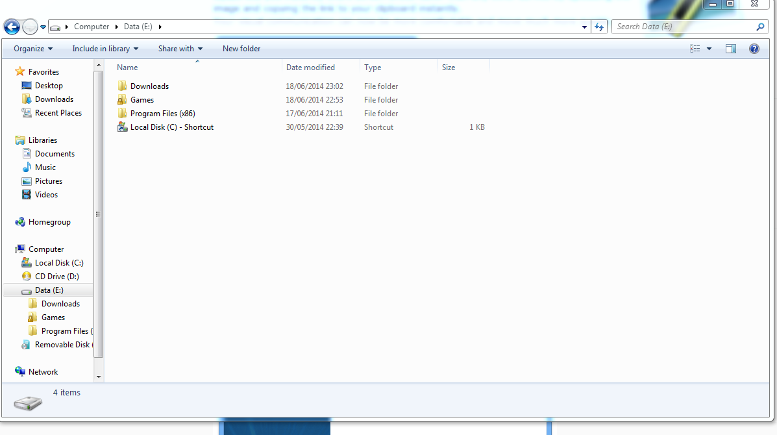Go back using the Back arrow button
Viewport: 777px width, 435px height.
[x=12, y=27]
